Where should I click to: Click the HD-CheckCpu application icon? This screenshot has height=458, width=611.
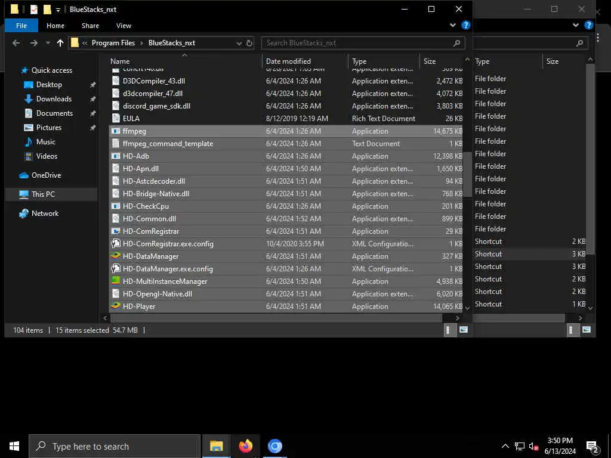116,206
